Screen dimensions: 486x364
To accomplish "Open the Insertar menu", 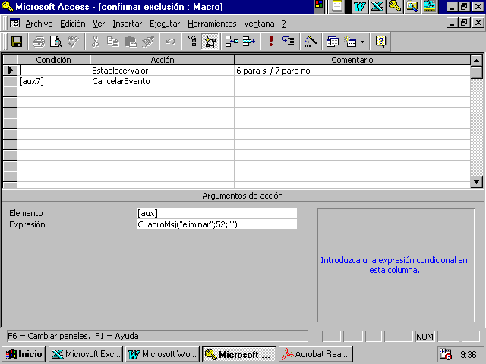I will 128,24.
